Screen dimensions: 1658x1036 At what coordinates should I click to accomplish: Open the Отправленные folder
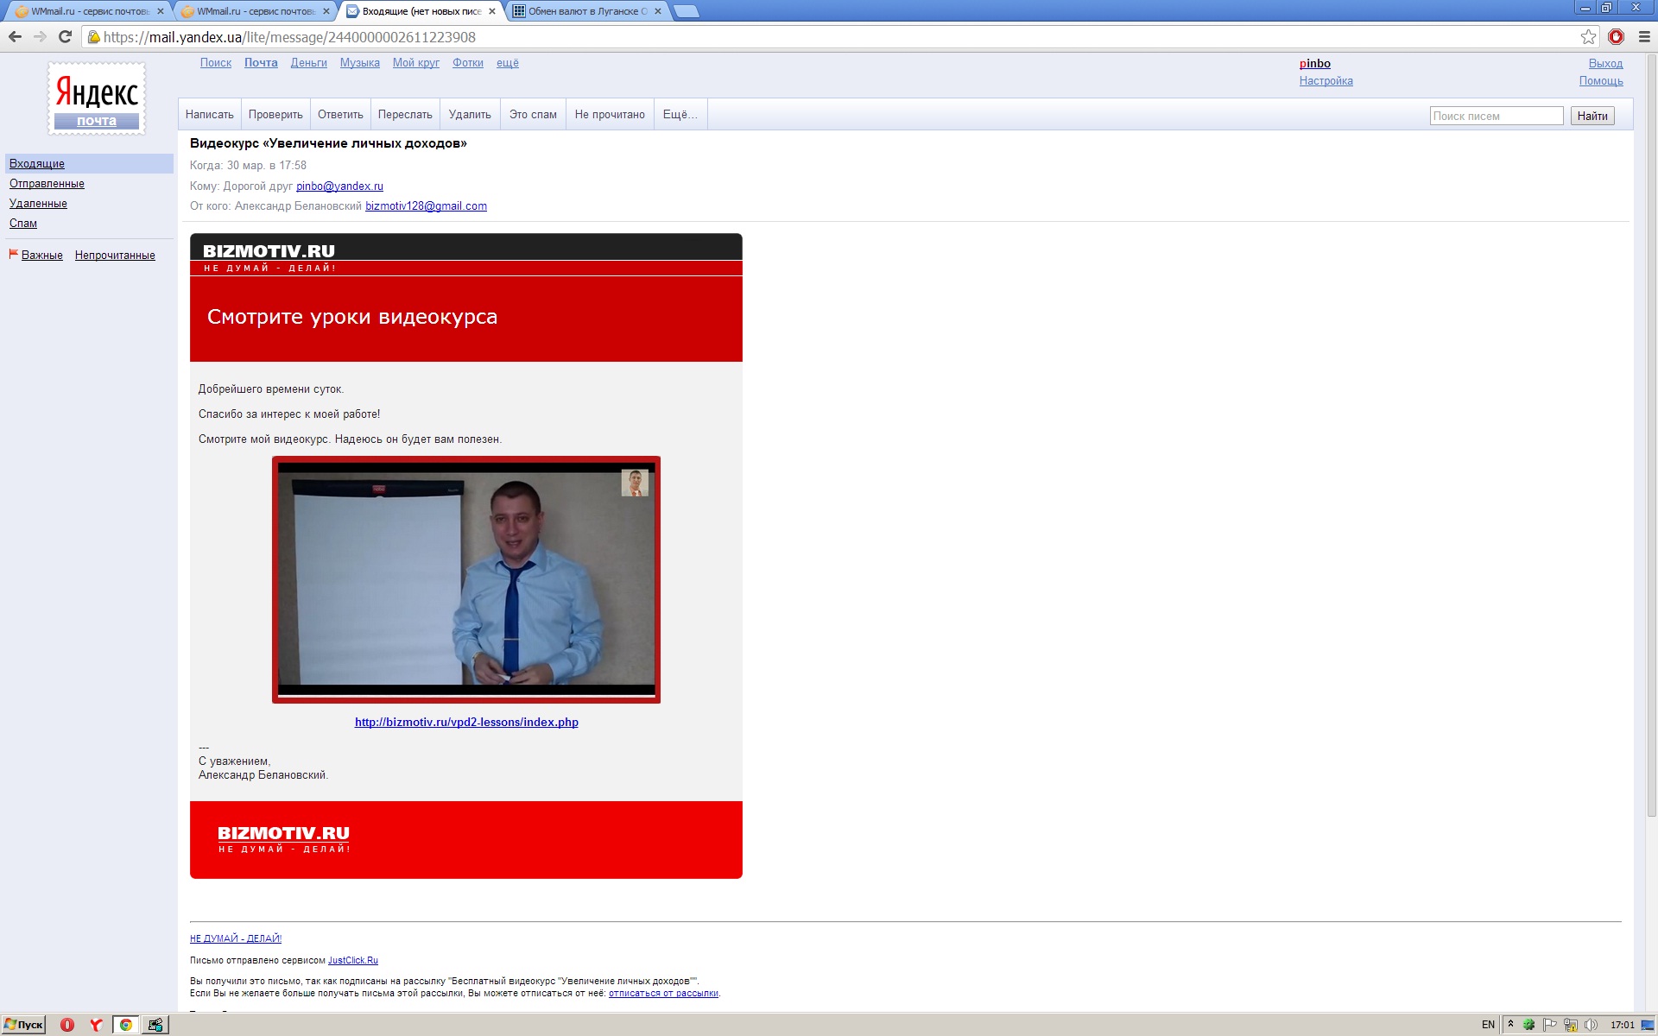pos(47,184)
